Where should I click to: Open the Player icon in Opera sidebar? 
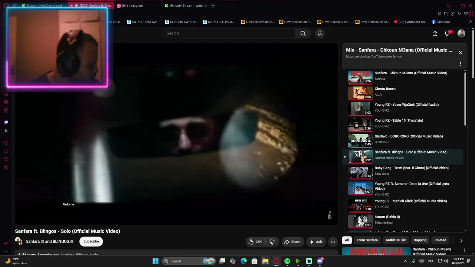click(6, 143)
